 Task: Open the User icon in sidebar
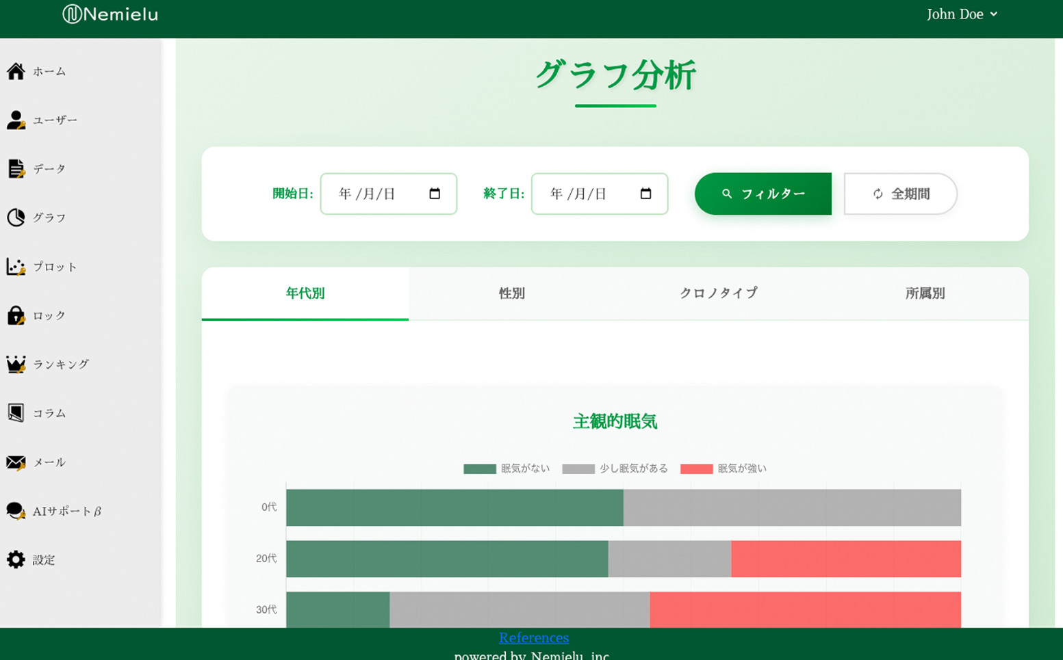click(16, 120)
